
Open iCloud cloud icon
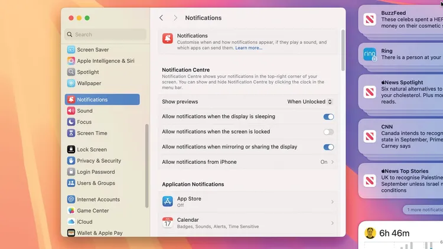(71, 222)
